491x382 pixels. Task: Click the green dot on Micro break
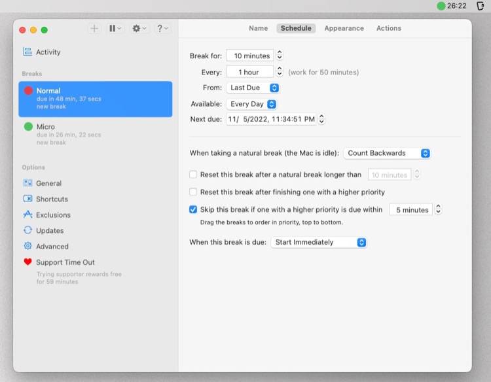[29, 127]
